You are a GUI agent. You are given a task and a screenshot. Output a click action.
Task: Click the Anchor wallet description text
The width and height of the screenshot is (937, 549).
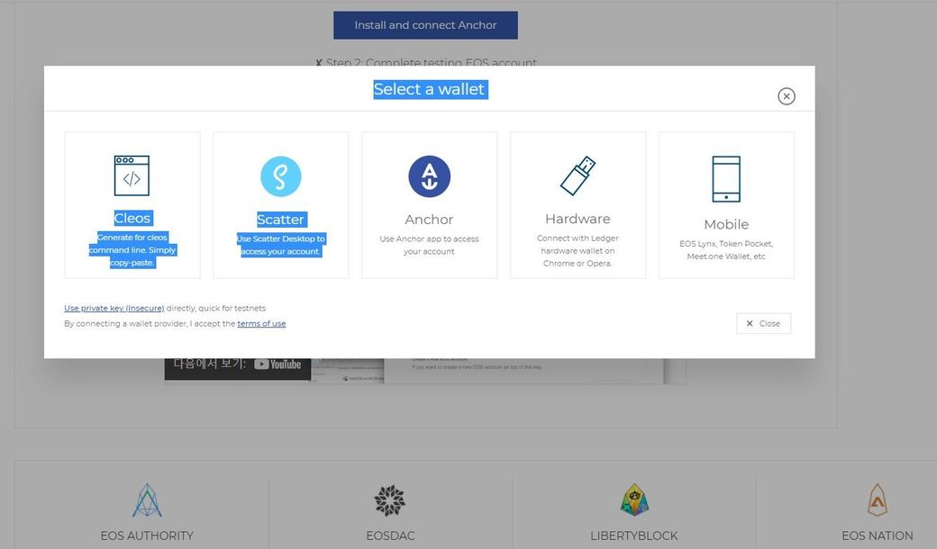coord(429,245)
